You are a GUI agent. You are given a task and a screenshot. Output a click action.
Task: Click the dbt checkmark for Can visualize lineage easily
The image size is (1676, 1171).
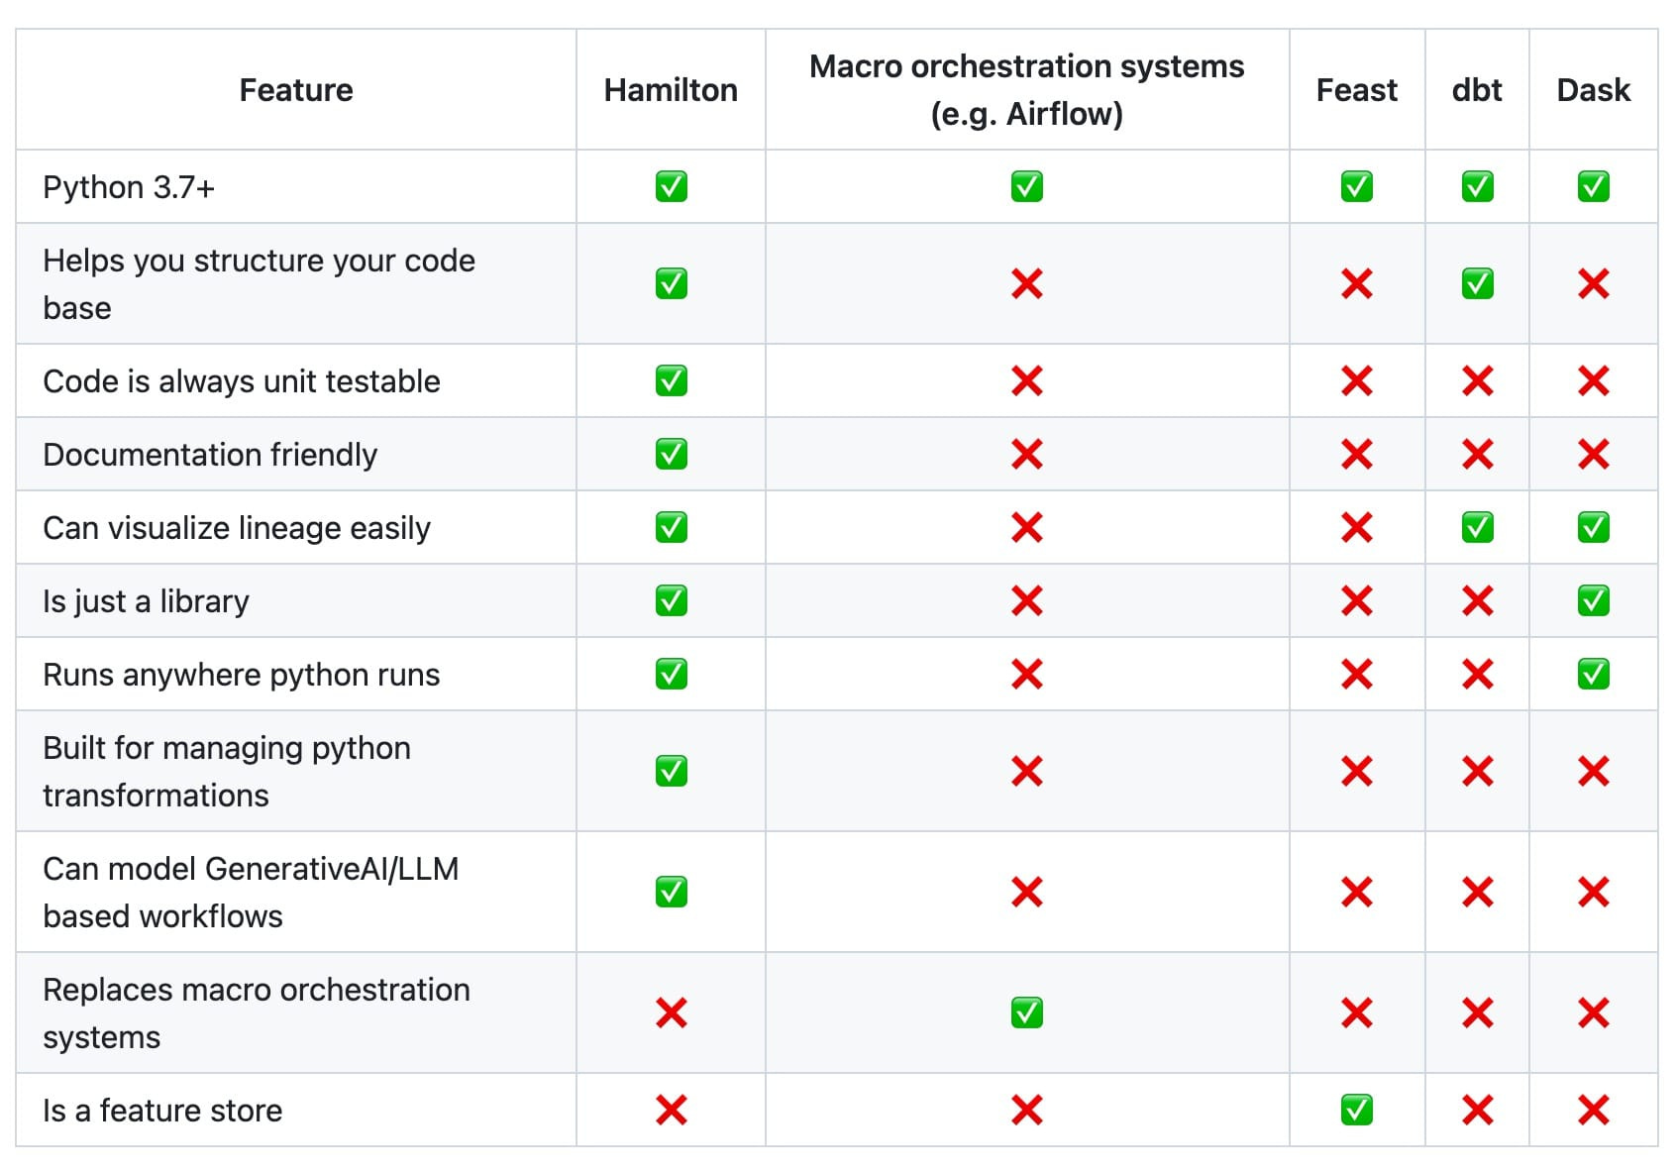tap(1477, 527)
